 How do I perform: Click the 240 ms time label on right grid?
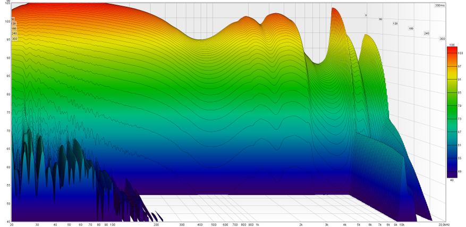coord(427,33)
